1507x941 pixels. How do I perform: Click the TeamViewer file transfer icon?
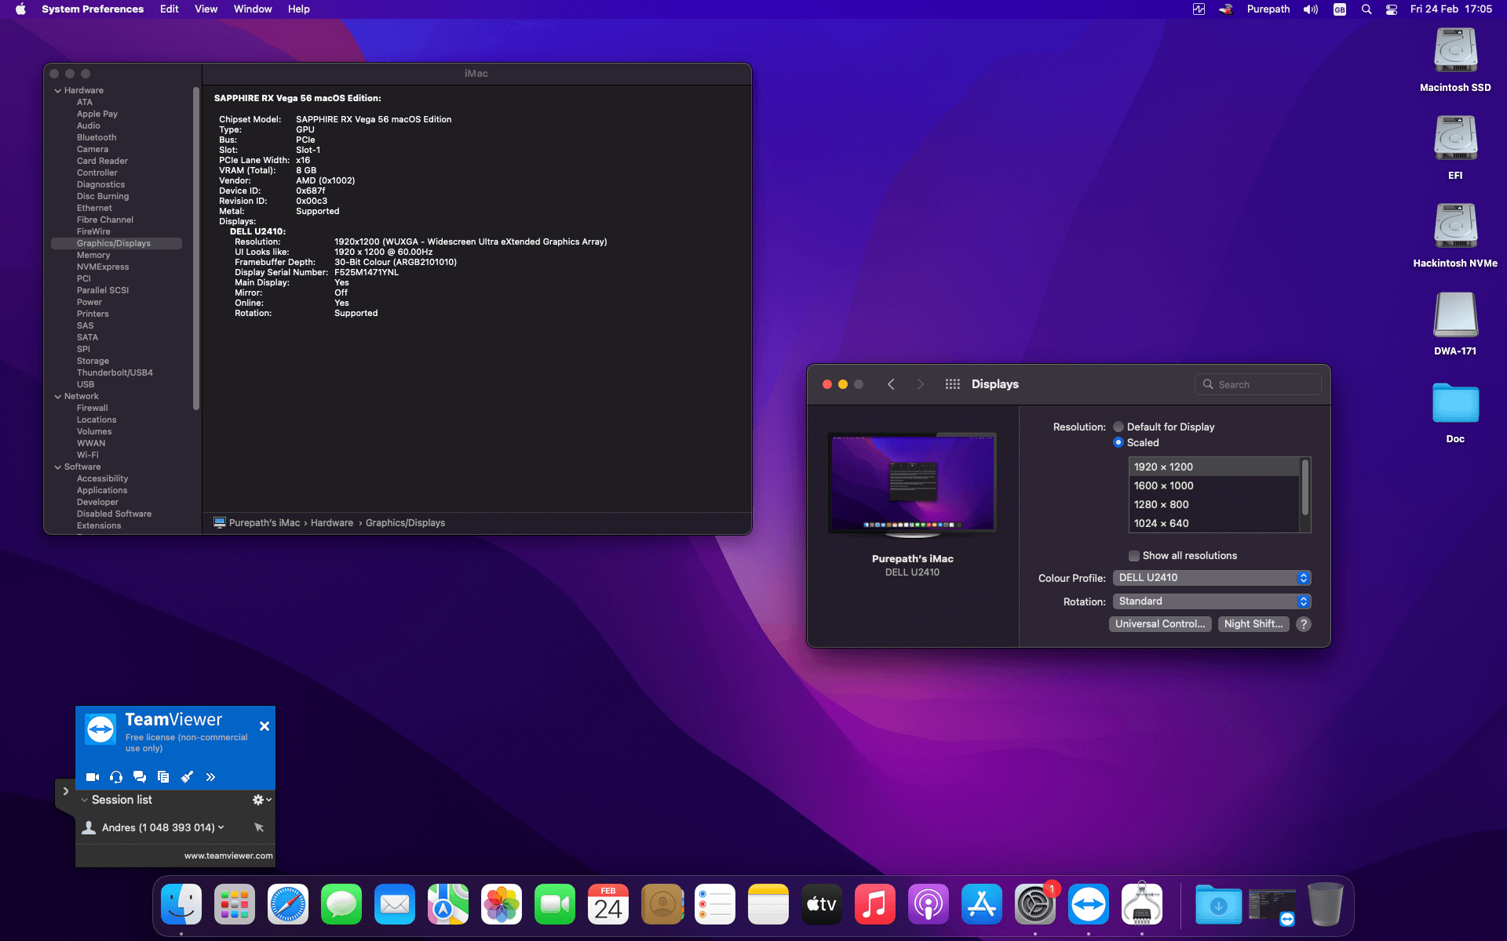pyautogui.click(x=163, y=777)
